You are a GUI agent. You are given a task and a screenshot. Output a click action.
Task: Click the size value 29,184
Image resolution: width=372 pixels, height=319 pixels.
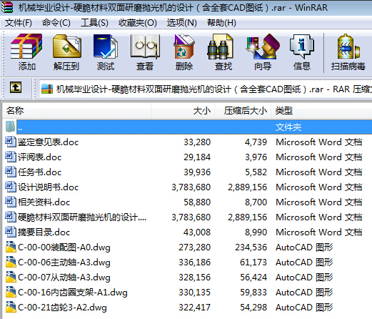tap(197, 157)
